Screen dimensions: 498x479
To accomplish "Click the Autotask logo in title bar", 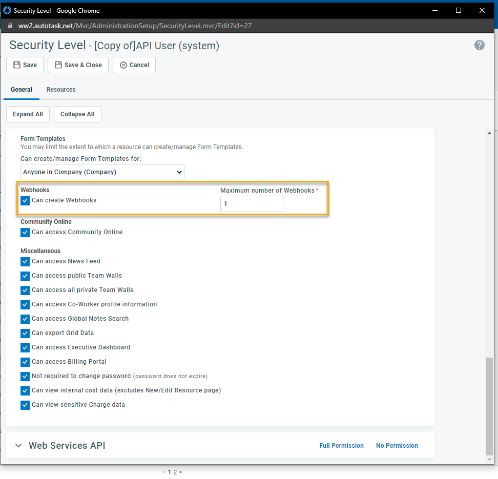I will (x=7, y=10).
